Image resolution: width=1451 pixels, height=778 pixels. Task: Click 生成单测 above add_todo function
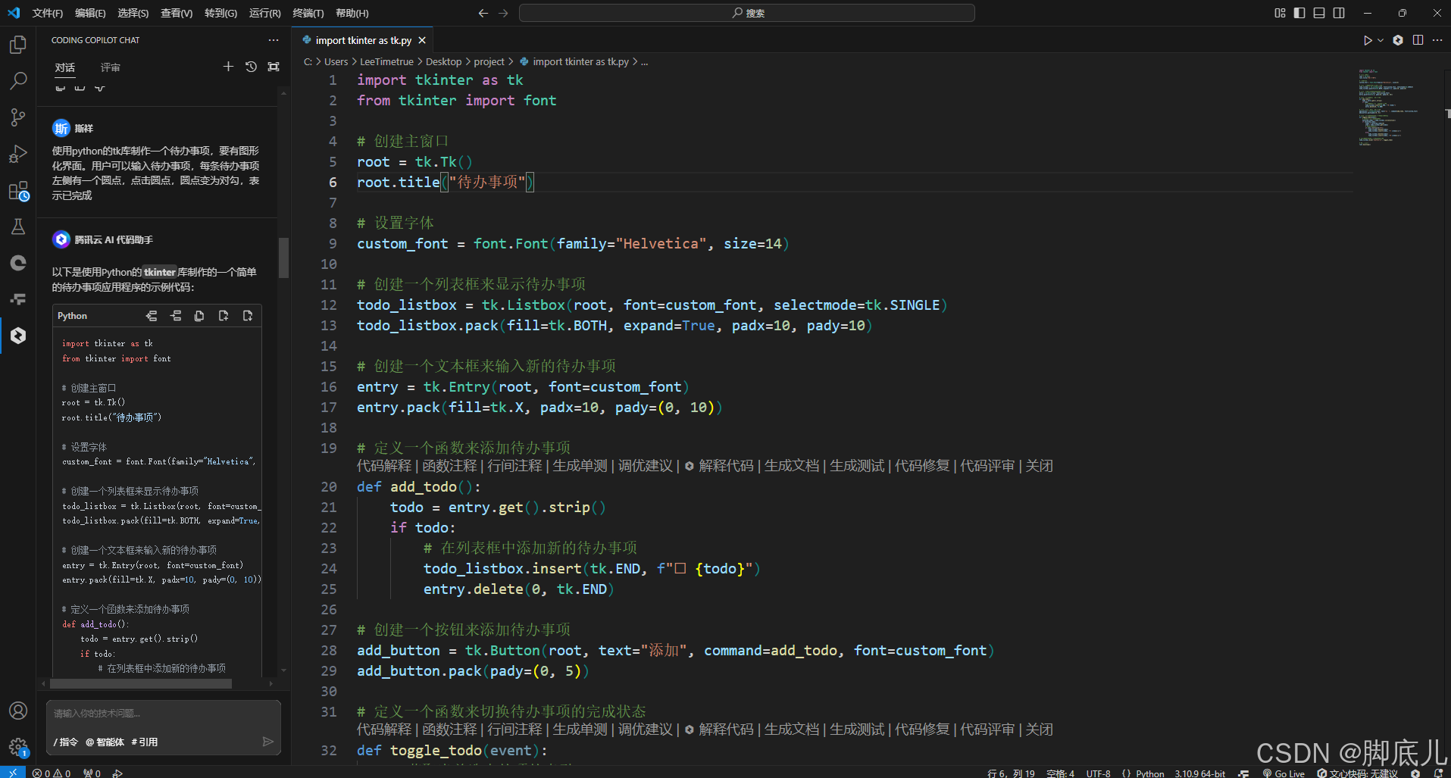pyautogui.click(x=580, y=466)
